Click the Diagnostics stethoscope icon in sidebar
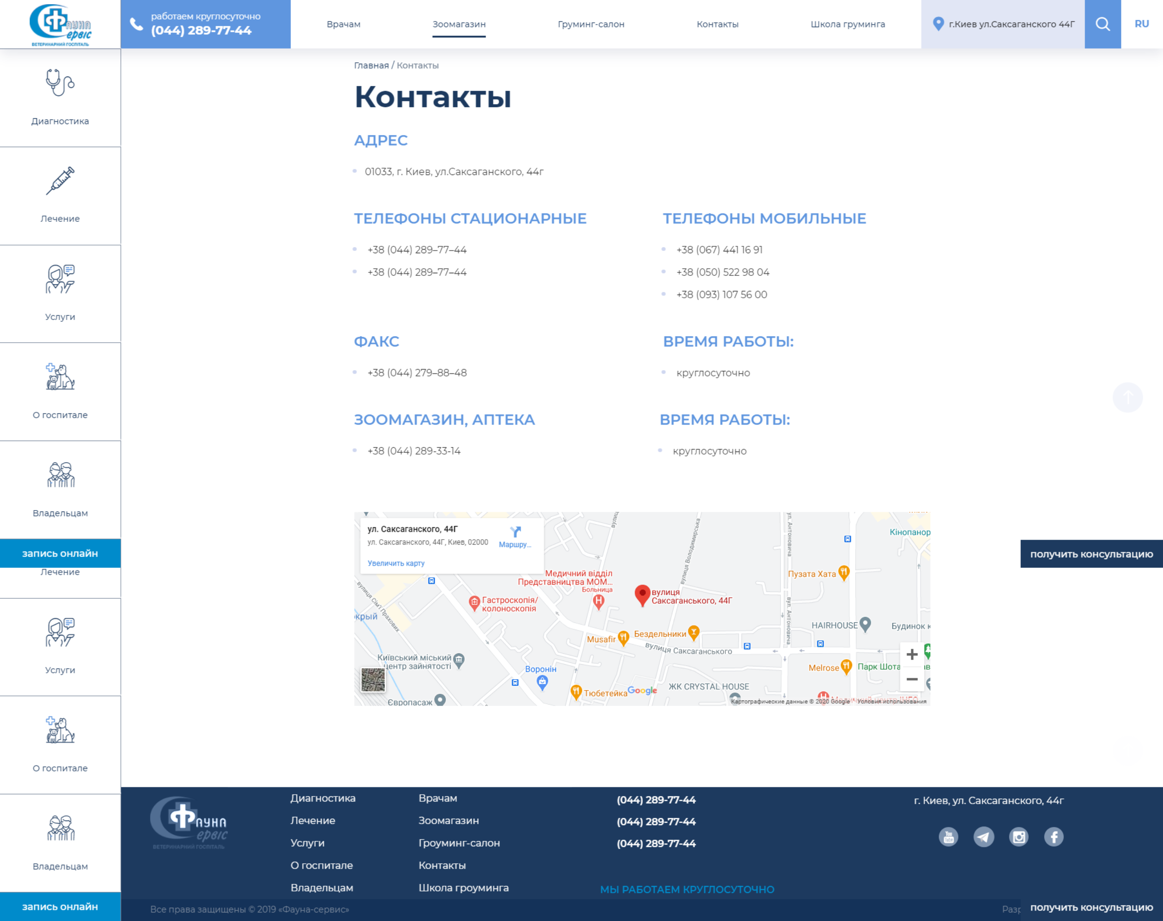The image size is (1163, 921). tap(60, 82)
